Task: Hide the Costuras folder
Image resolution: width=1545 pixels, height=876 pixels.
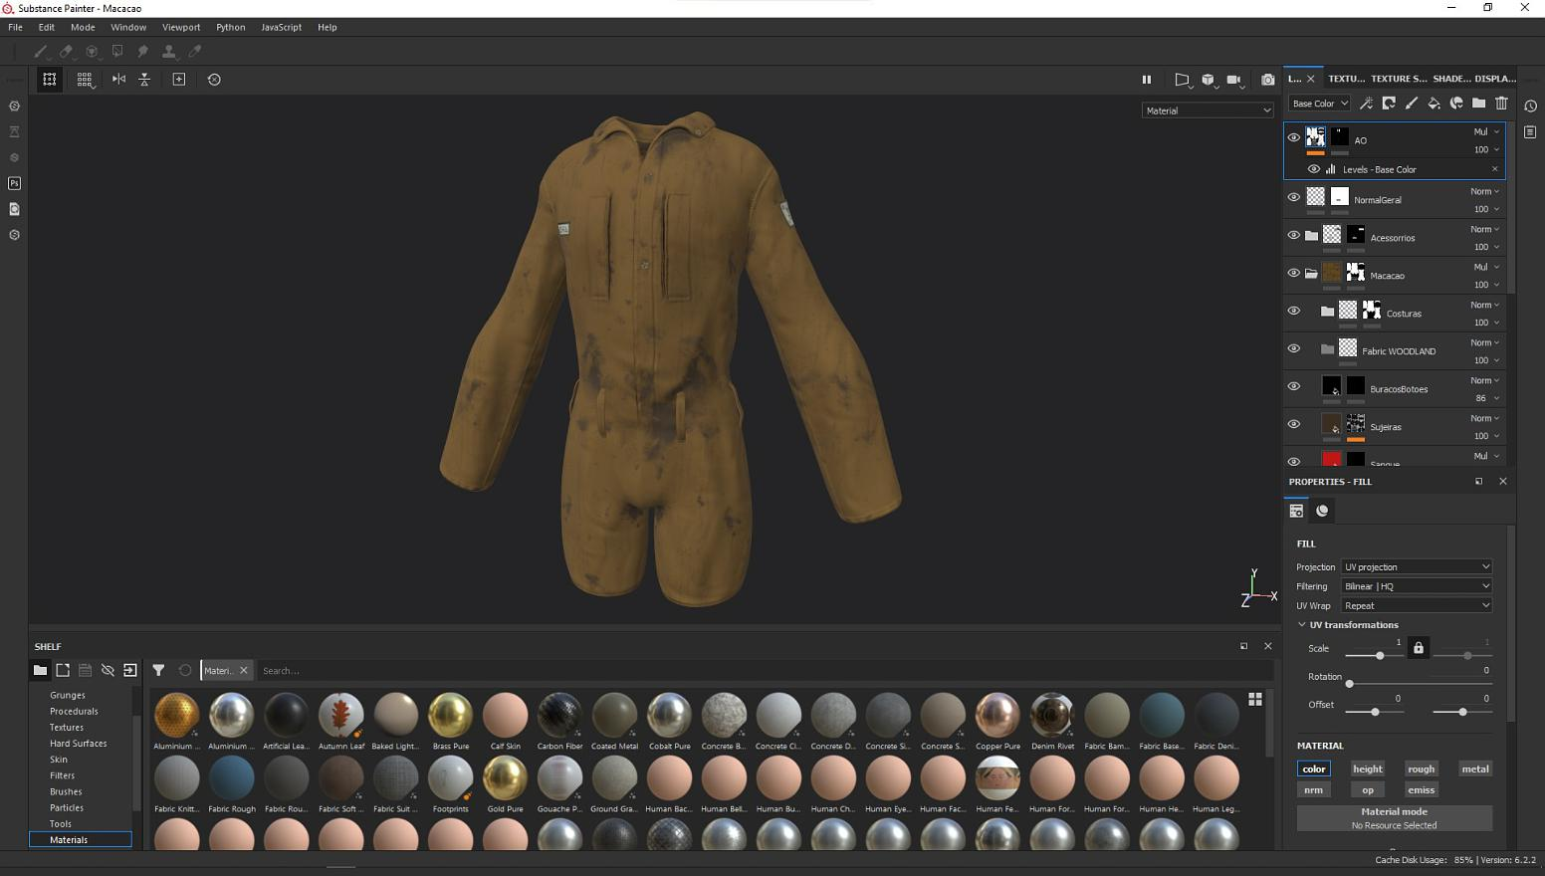Action: 1294,312
